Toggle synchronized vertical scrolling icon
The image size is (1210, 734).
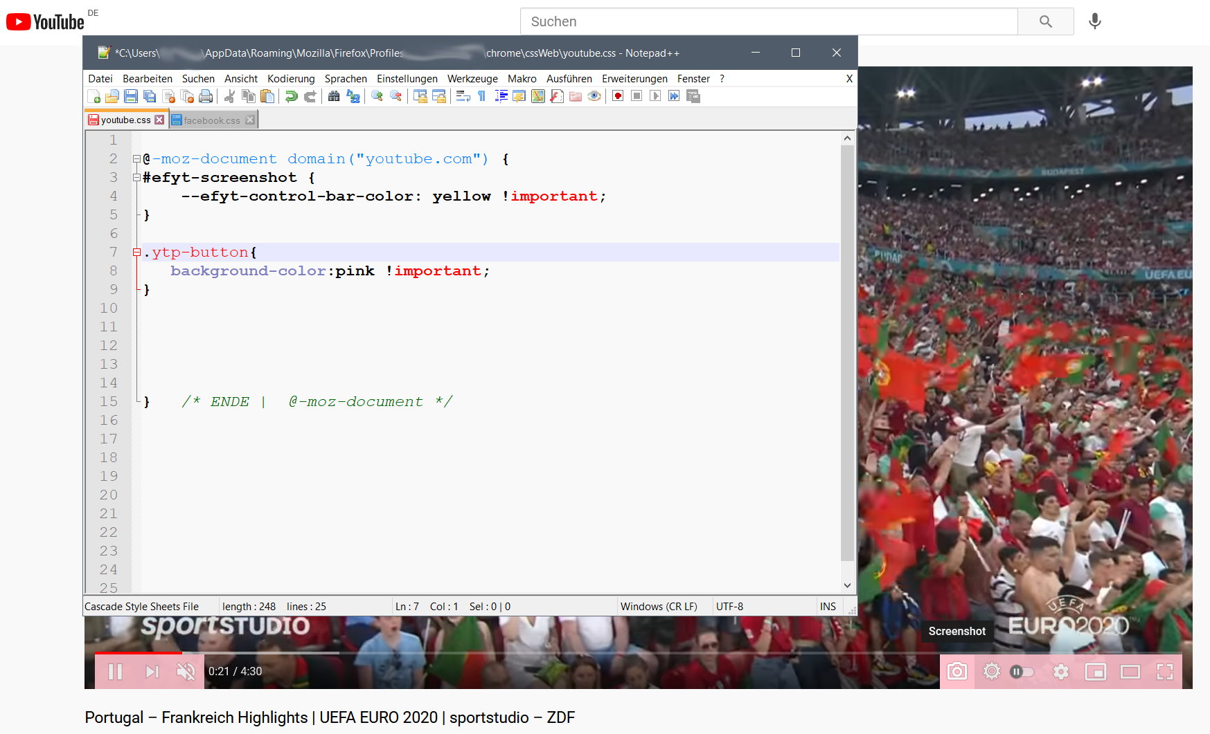(420, 96)
